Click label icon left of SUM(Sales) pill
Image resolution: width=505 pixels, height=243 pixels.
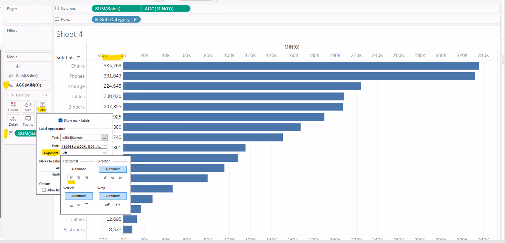[11, 133]
